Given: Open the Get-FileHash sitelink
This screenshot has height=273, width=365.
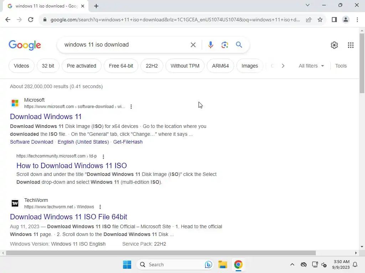Looking at the screenshot, I should [x=128, y=142].
